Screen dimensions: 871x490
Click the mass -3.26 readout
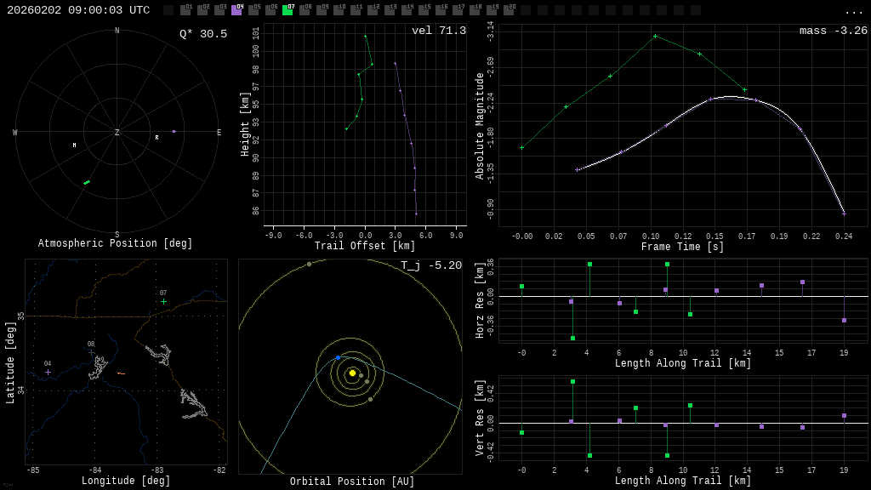(x=833, y=31)
